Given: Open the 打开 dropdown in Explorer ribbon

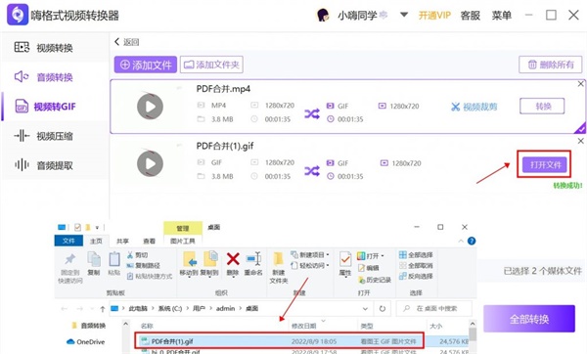Looking at the screenshot, I should point(383,256).
